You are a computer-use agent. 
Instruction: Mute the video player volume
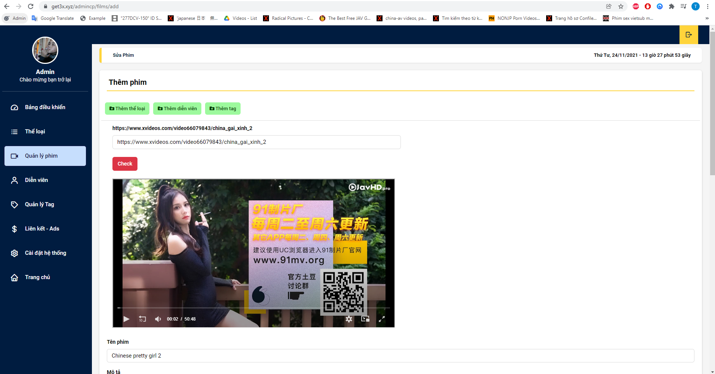158,319
